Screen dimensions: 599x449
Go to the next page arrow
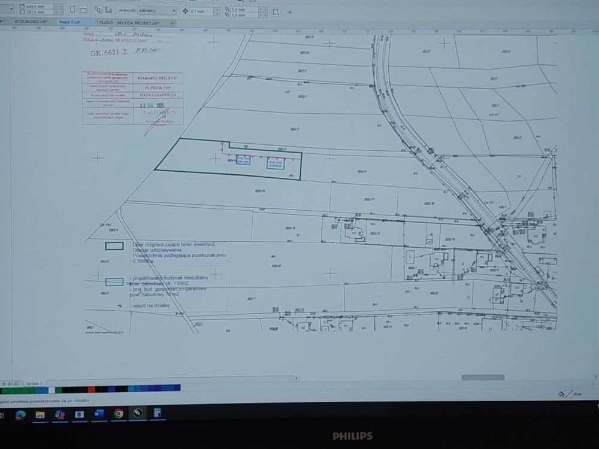5,384
